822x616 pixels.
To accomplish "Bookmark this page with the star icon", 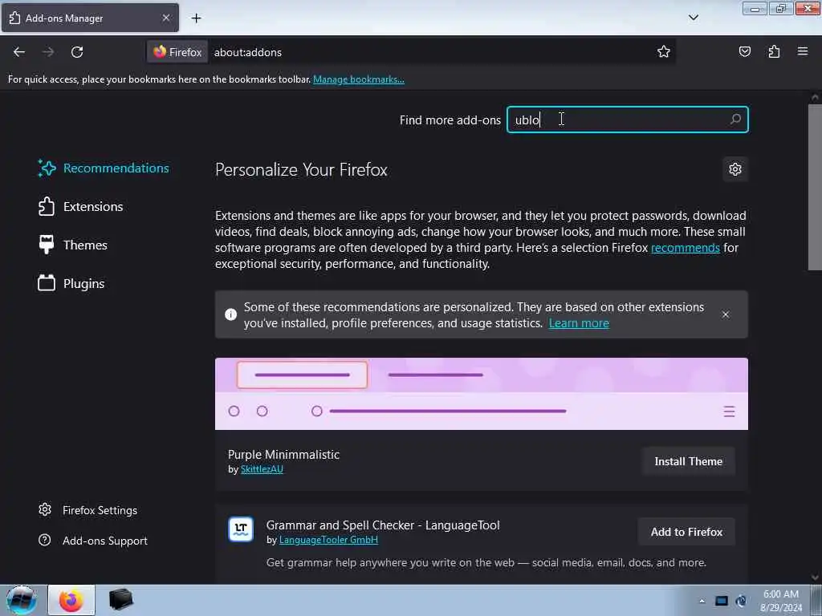I will click(664, 51).
